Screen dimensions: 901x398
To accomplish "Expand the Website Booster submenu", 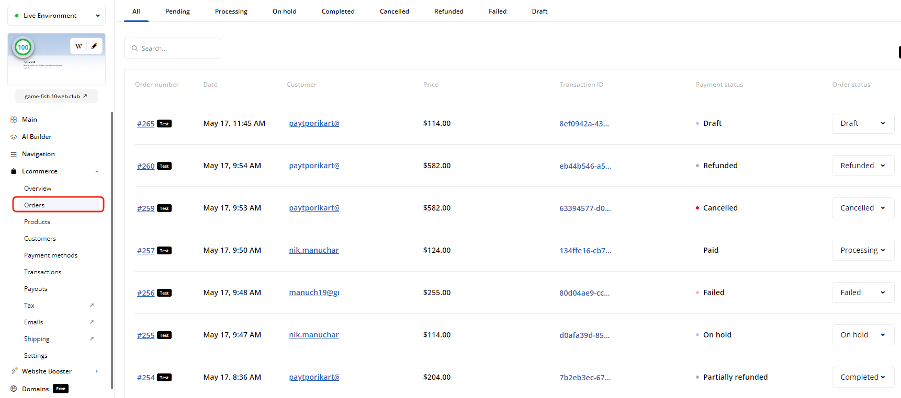I will pyautogui.click(x=97, y=371).
